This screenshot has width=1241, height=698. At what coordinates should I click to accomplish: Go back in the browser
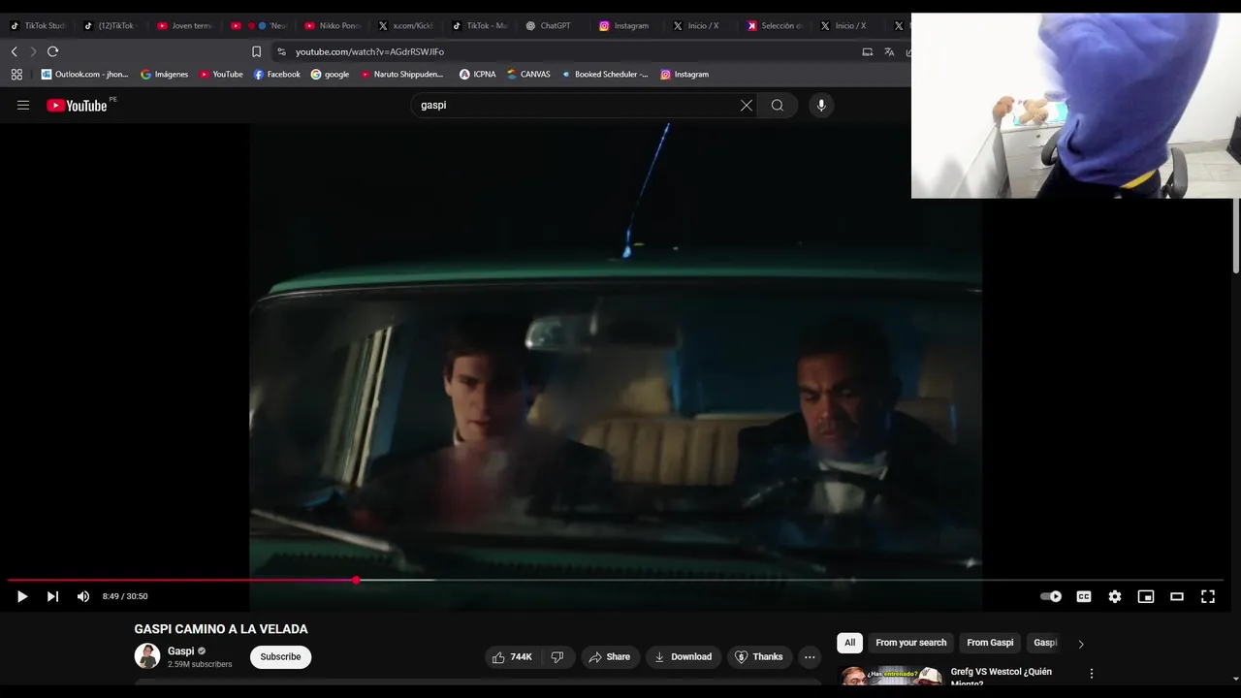coord(14,51)
